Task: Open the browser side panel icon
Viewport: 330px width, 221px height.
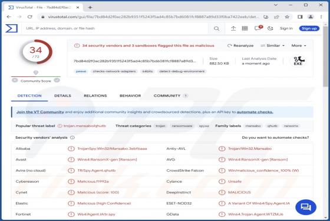Action: (x=300, y=17)
